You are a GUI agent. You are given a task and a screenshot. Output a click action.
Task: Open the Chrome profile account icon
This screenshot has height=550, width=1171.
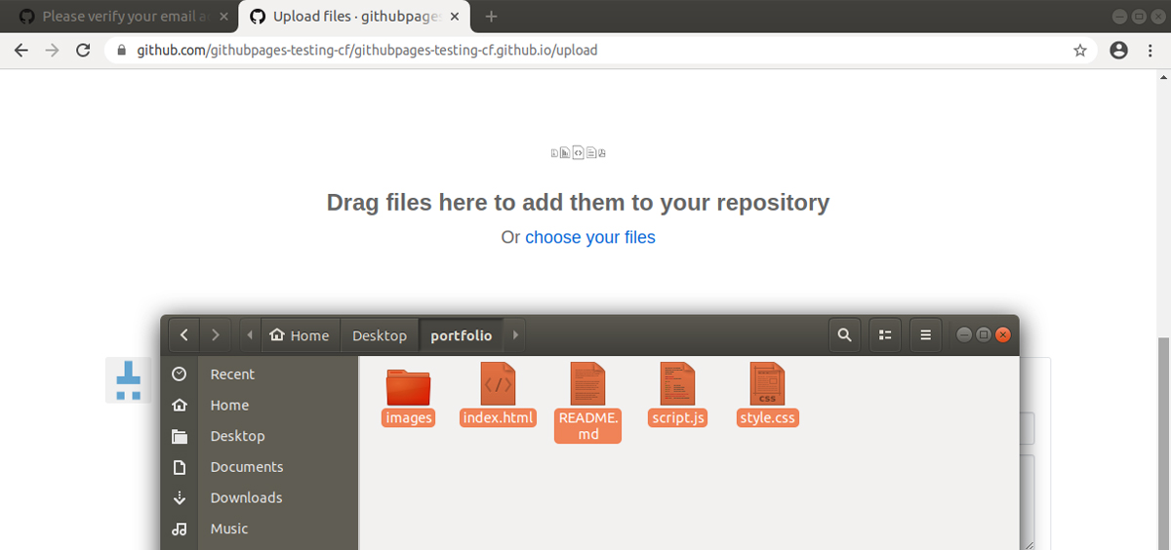point(1119,51)
